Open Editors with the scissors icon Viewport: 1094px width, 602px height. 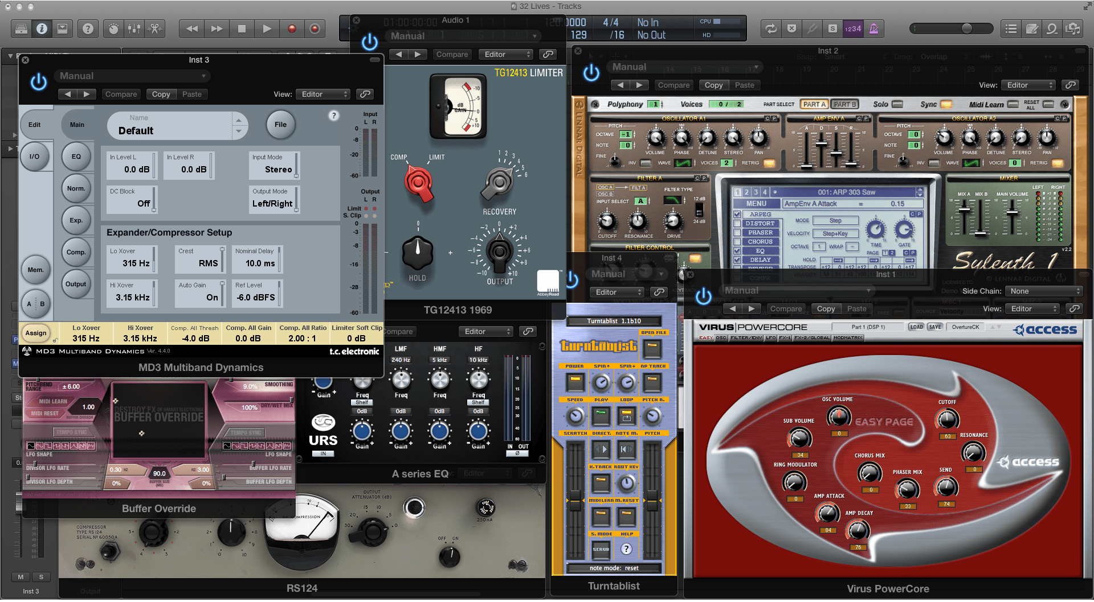click(x=154, y=28)
